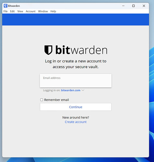This screenshot has width=154, height=162.
Task: Click the Bitwarden shield icon in title bar
Action: [x=6, y=6]
